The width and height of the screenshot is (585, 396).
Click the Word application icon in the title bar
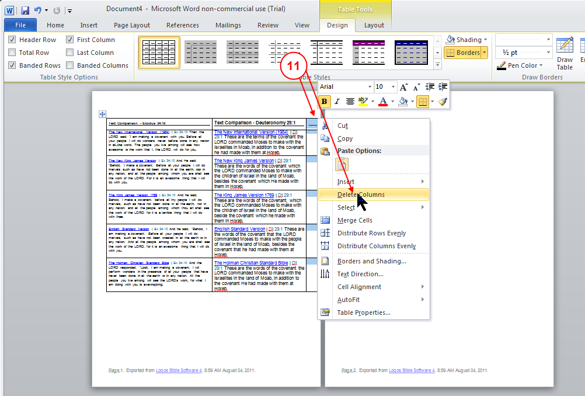coord(9,11)
